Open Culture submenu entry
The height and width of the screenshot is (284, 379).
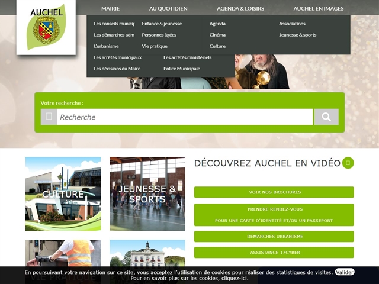point(217,46)
